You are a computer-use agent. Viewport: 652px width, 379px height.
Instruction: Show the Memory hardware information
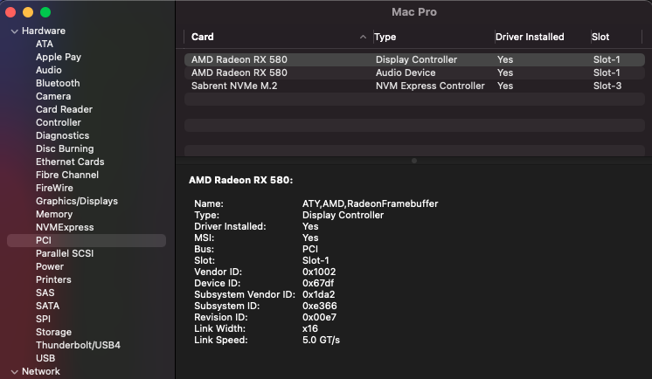(x=54, y=214)
